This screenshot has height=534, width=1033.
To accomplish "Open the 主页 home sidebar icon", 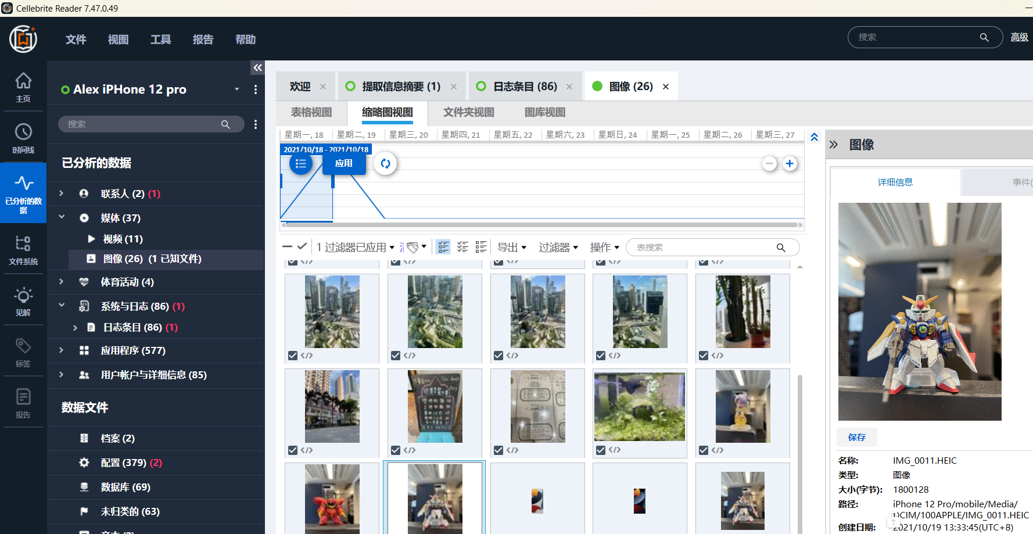I will pyautogui.click(x=23, y=87).
